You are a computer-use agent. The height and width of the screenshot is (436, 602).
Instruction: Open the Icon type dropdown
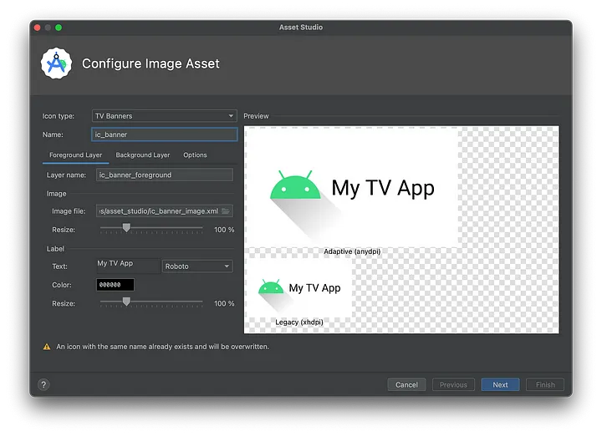click(x=165, y=116)
